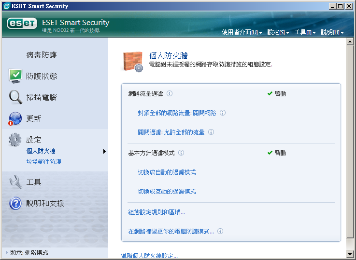Show info icon next to 網路流量過濾
This screenshot has width=356, height=260.
170,93
